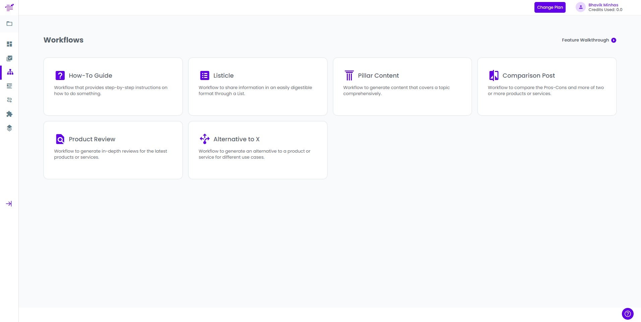Open the Bhavik Minhas user profile avatar
The width and height of the screenshot is (641, 322).
[580, 7]
